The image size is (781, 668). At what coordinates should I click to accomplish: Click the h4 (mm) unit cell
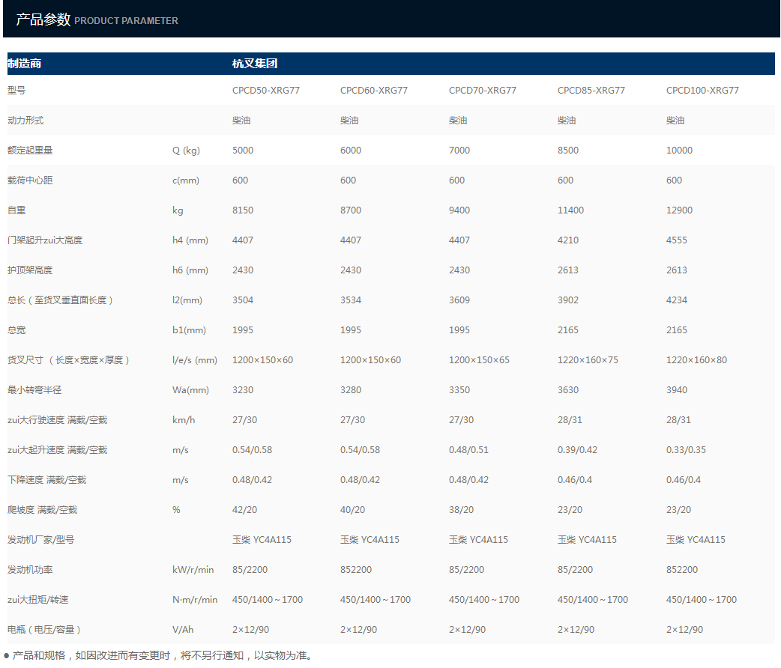(x=190, y=240)
